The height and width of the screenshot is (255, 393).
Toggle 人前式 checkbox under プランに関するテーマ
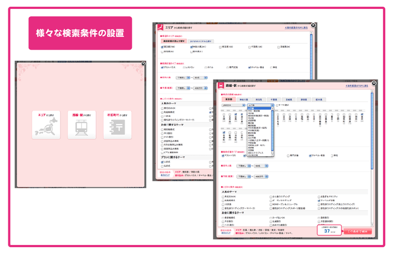pyautogui.click(x=162, y=162)
